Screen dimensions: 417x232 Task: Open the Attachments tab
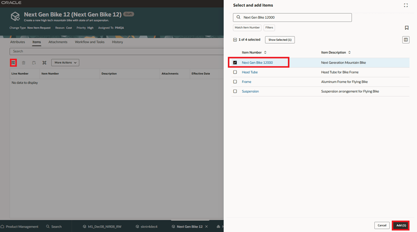pyautogui.click(x=58, y=42)
